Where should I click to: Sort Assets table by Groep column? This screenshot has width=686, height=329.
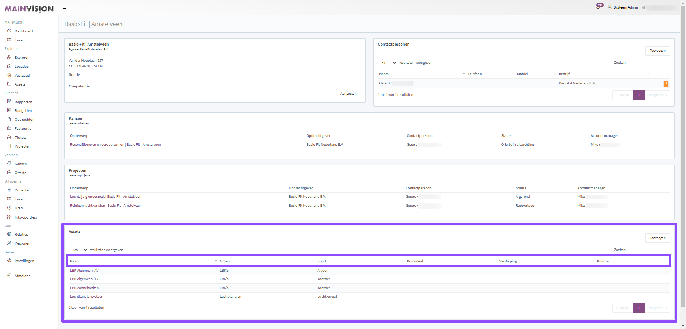[225, 261]
